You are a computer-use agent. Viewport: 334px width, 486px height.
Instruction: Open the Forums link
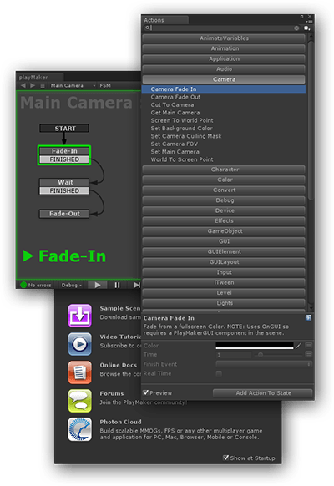coord(112,393)
